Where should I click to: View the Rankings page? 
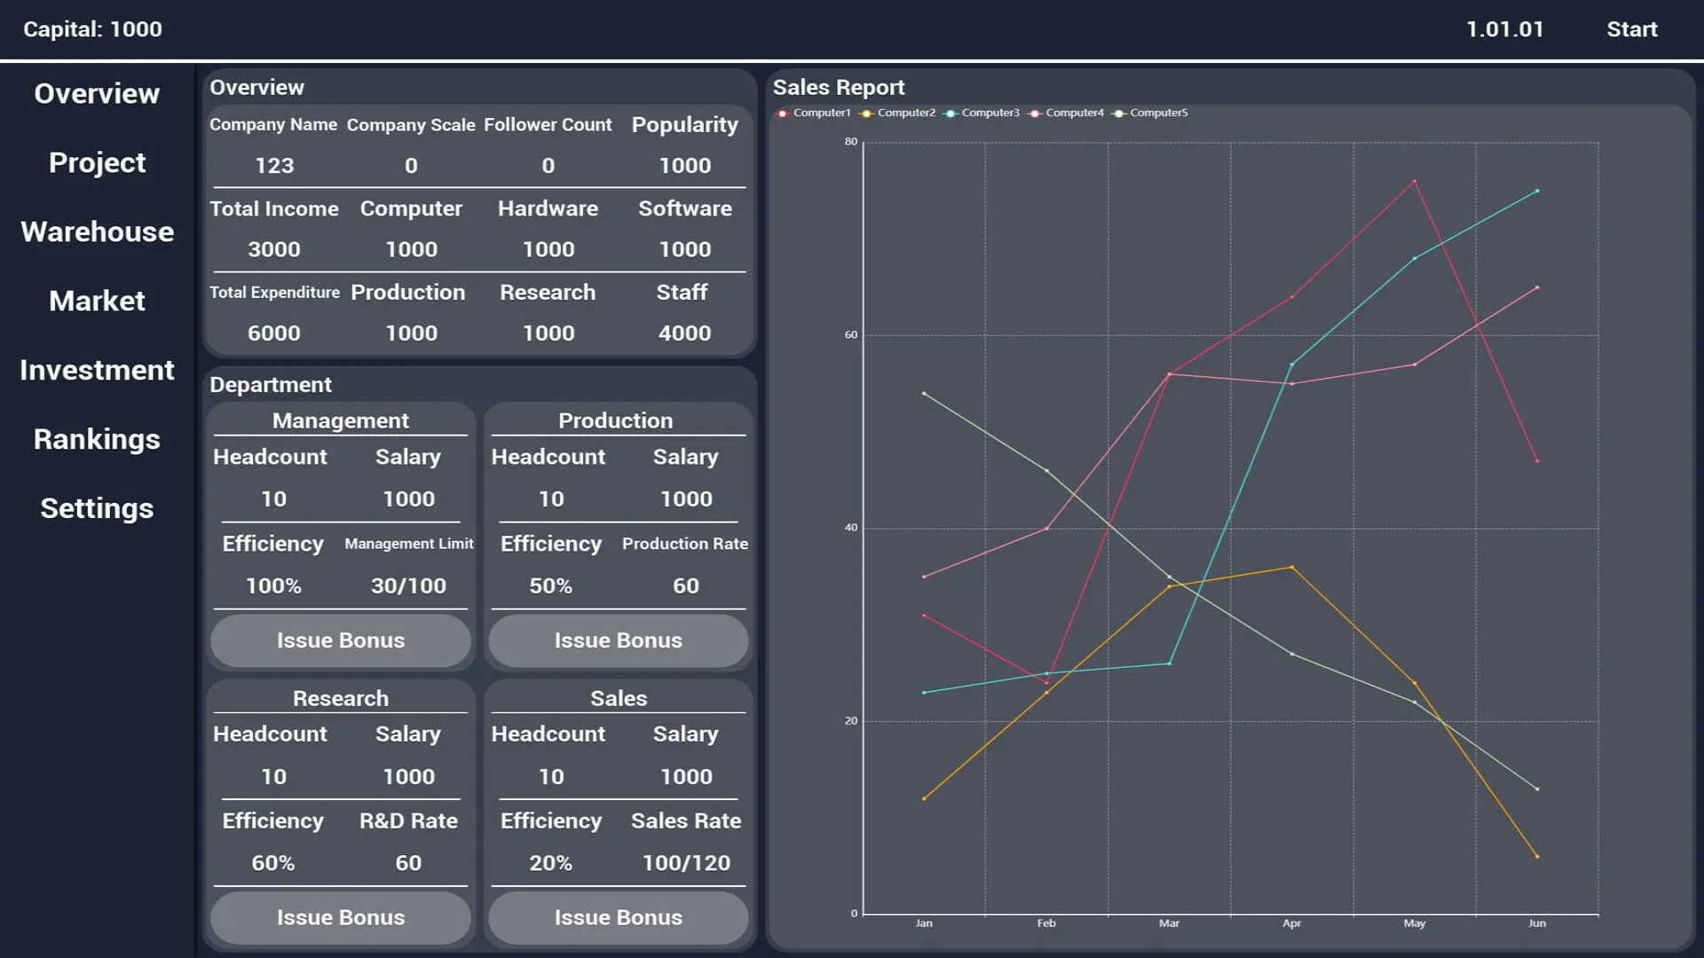point(97,440)
